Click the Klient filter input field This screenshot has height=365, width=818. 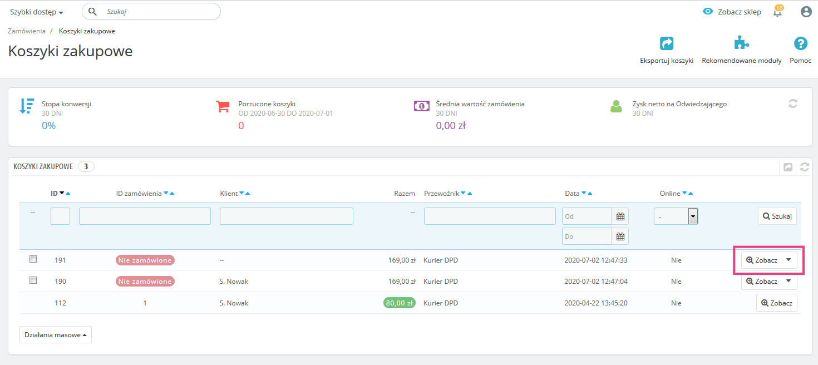[286, 216]
